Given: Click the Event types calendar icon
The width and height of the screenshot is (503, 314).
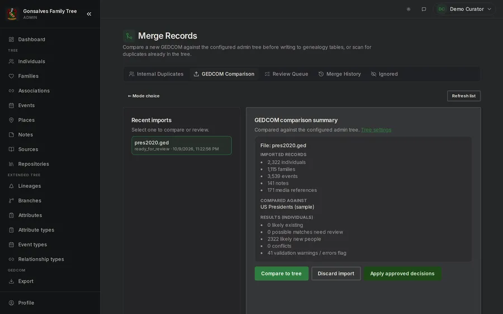Looking at the screenshot, I should [11, 244].
